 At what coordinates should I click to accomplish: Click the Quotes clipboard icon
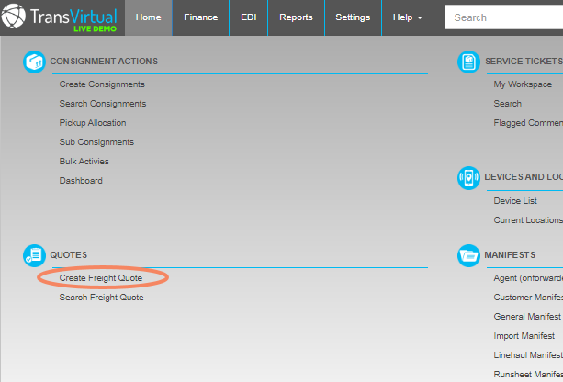[34, 255]
